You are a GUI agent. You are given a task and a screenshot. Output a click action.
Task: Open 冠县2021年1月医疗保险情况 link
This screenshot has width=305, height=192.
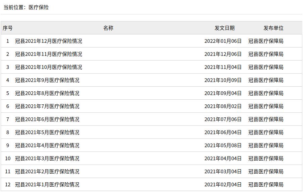pyautogui.click(x=47, y=185)
